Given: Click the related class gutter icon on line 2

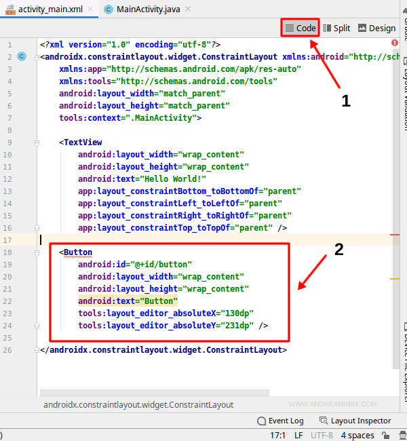Looking at the screenshot, I should (x=22, y=56).
